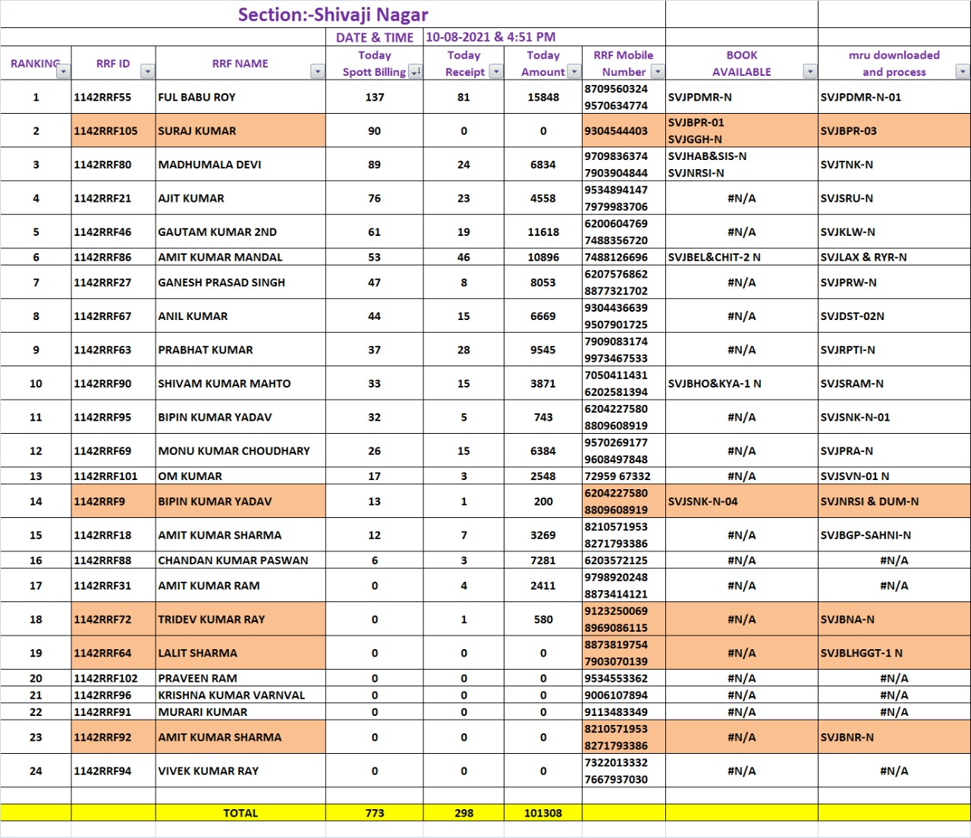Select the amount cell '6834'
The height and width of the screenshot is (838, 971).
(x=543, y=165)
